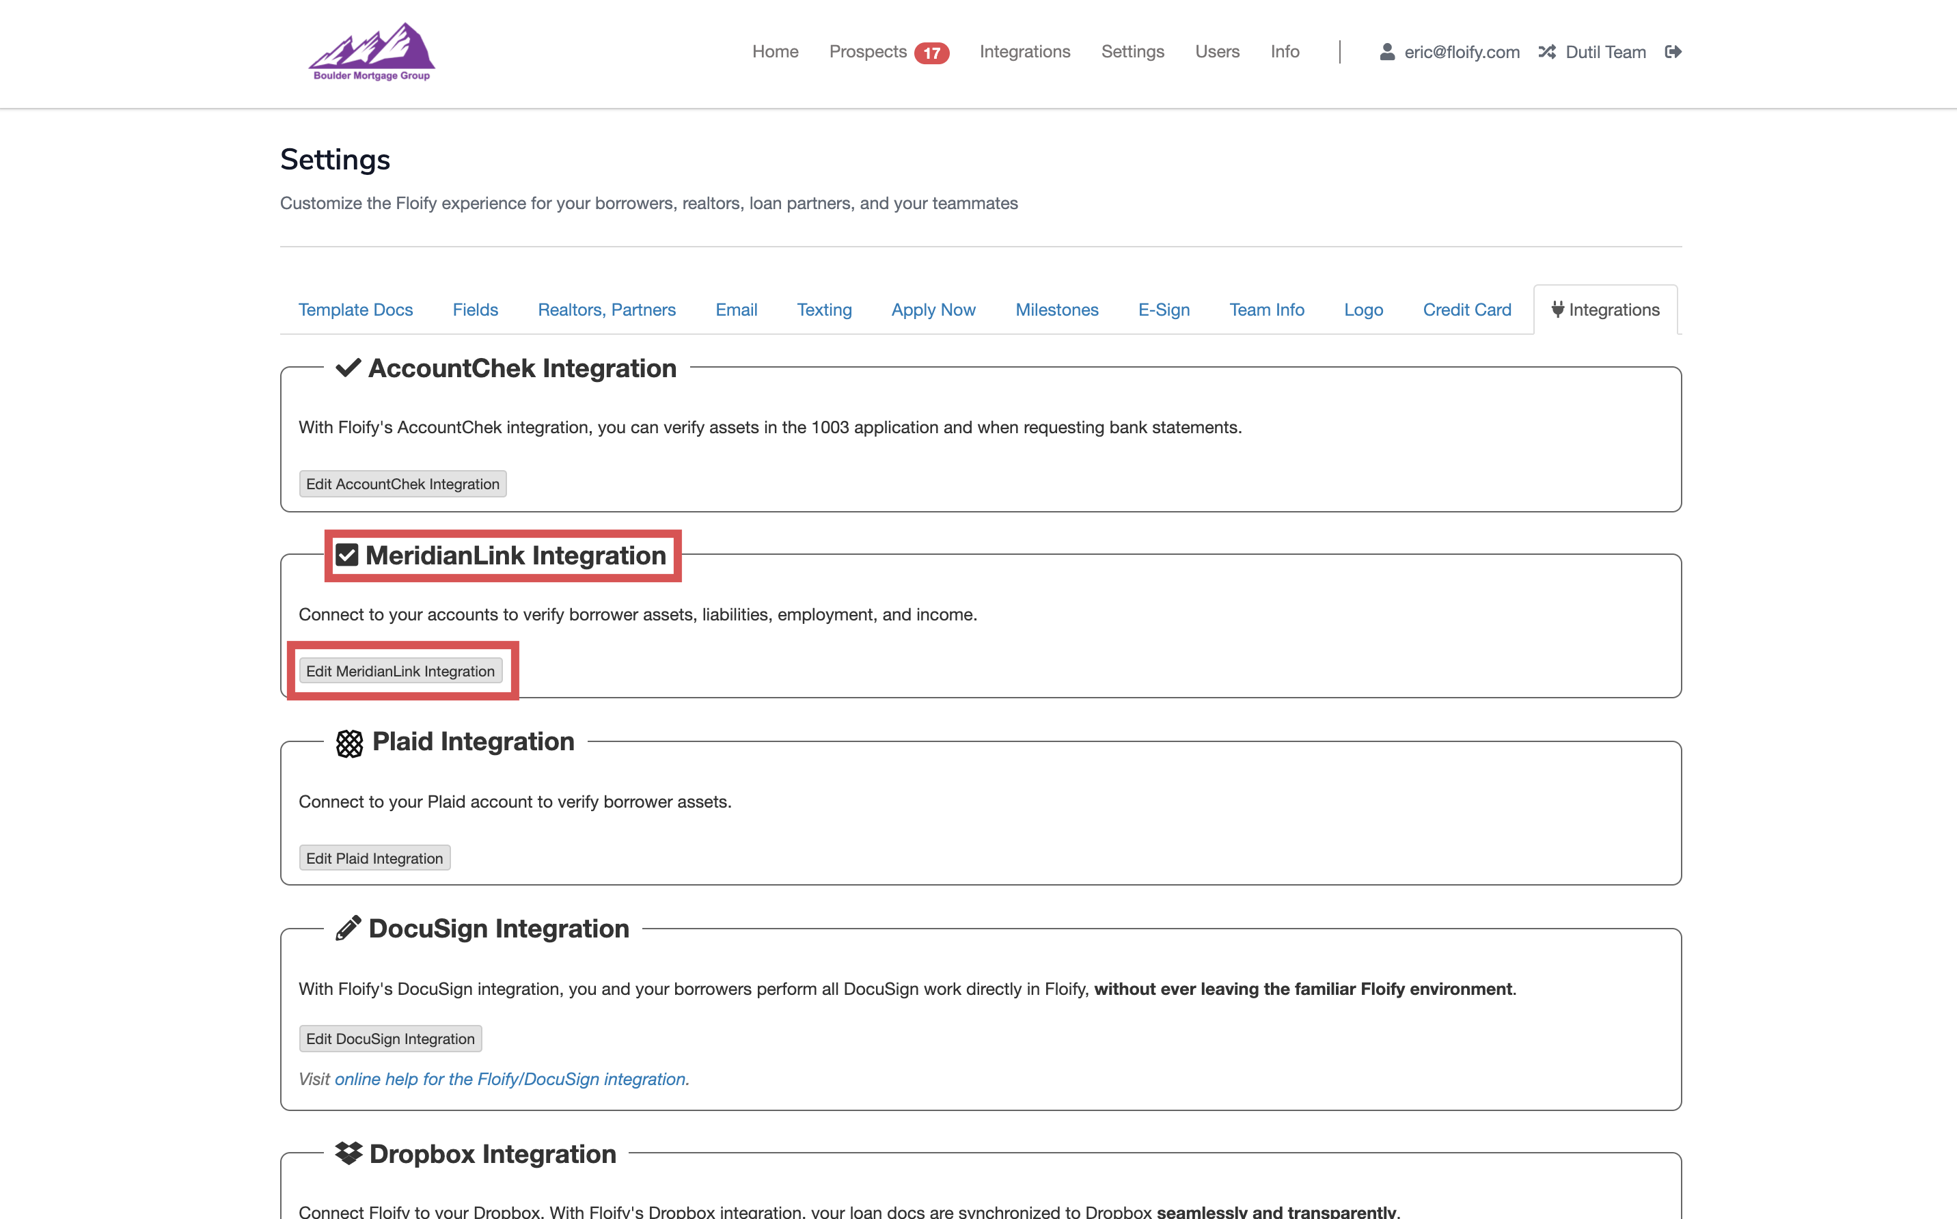Click the AccountChek Integration heading text
Image resolution: width=1957 pixels, height=1219 pixels.
coord(522,368)
